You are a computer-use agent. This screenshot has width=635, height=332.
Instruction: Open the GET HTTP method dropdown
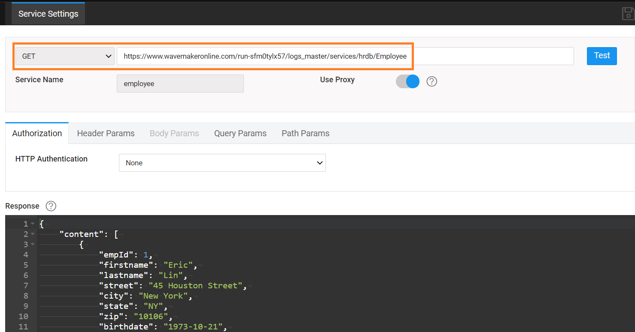[x=65, y=56]
